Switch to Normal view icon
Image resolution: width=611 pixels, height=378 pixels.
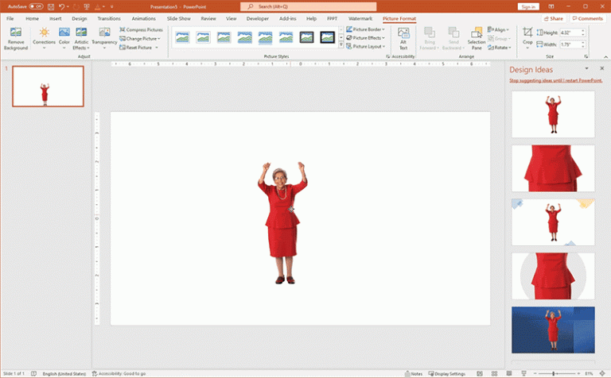[x=480, y=374]
